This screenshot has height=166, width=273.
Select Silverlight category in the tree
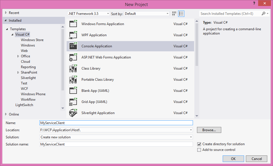(x=28, y=78)
